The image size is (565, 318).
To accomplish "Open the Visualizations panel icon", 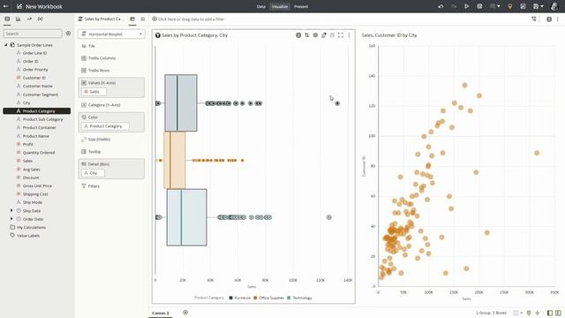I will (18, 19).
